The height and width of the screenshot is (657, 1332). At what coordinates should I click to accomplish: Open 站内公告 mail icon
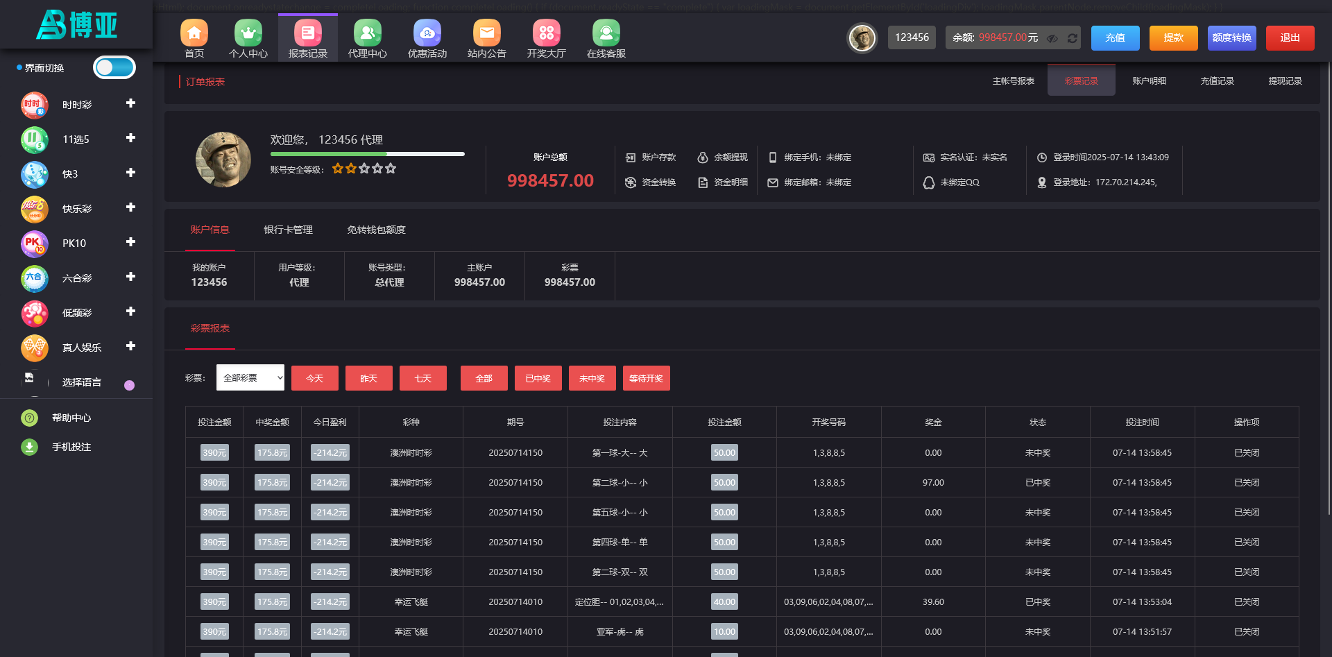click(x=487, y=33)
